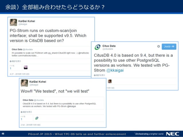
Task: Click footer text "PGconf.JP 2015 - What TPC-DS tells us"
Action: click(57, 134)
